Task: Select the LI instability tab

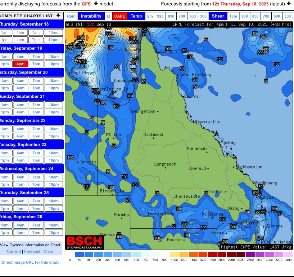Action: [x=108, y=16]
